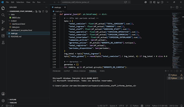Viewport: 184px width, 107px height.
Task: Maximize the terminal panel size
Action: 177,71
